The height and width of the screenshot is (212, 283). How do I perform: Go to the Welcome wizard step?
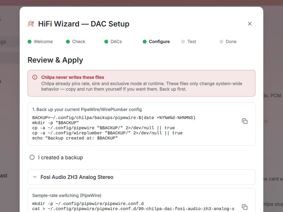coord(43,42)
